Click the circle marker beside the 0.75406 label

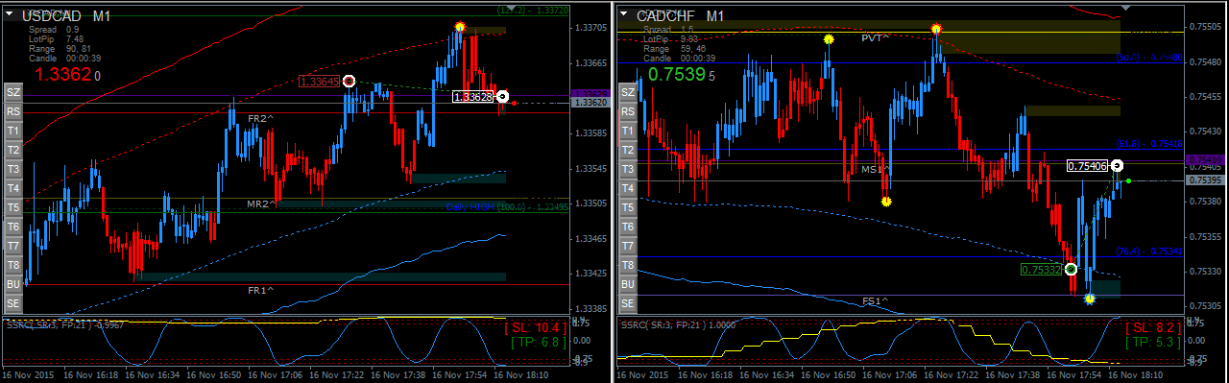pyautogui.click(x=1118, y=165)
